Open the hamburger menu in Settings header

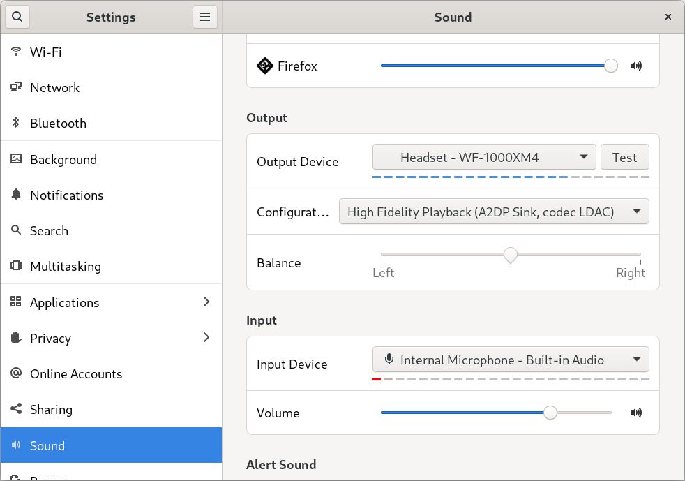click(x=205, y=17)
